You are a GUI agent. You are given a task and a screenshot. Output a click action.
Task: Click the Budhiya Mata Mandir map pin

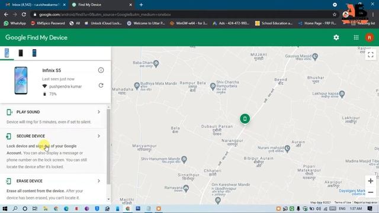coord(137,85)
